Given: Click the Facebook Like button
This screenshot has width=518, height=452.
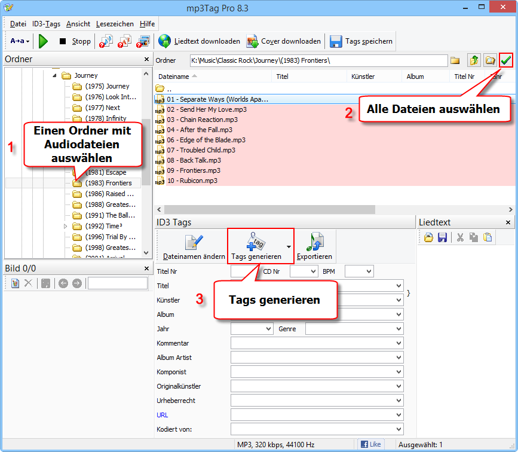Looking at the screenshot, I should (x=371, y=444).
